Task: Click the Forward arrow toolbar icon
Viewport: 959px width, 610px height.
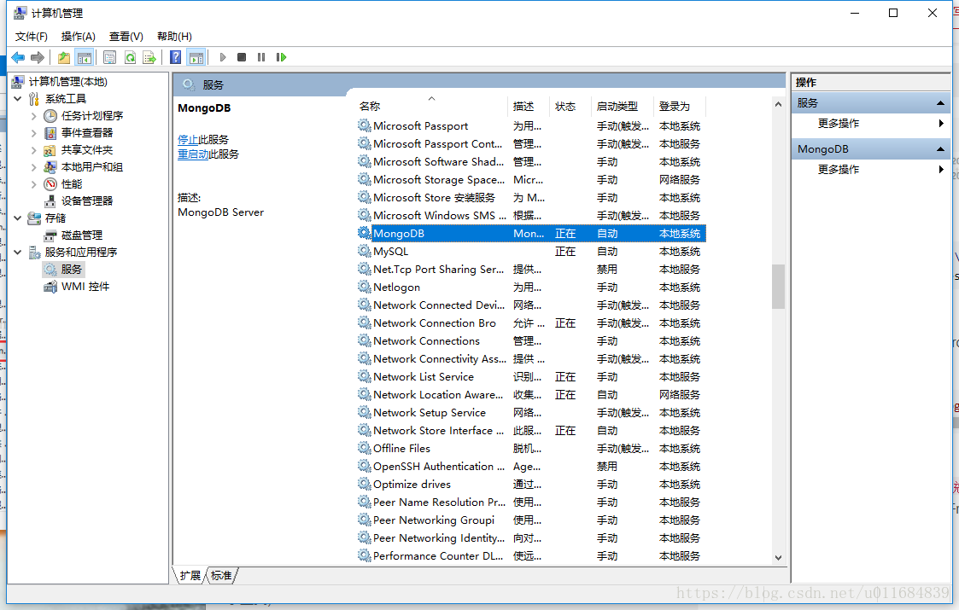Action: click(38, 57)
